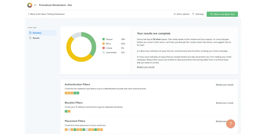This screenshot has width=266, height=134.
Task: Click last green Authentication Filters status square
Action: pyautogui.click(x=78, y=93)
